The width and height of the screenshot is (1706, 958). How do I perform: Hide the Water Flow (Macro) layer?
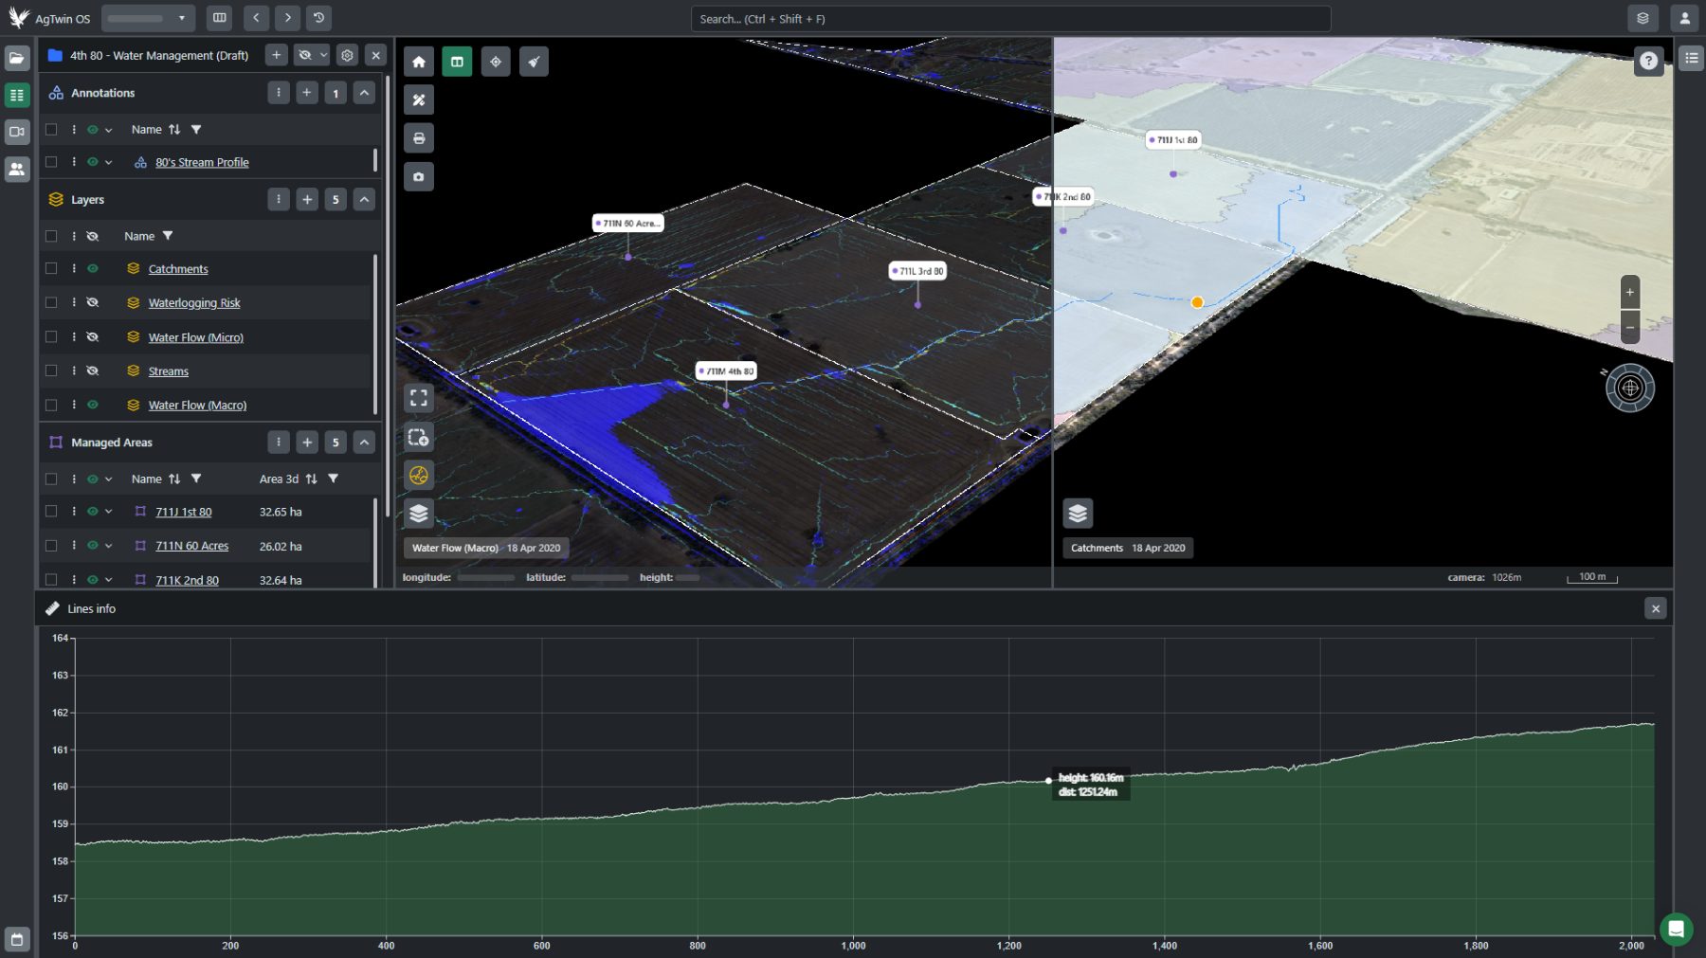click(x=93, y=405)
